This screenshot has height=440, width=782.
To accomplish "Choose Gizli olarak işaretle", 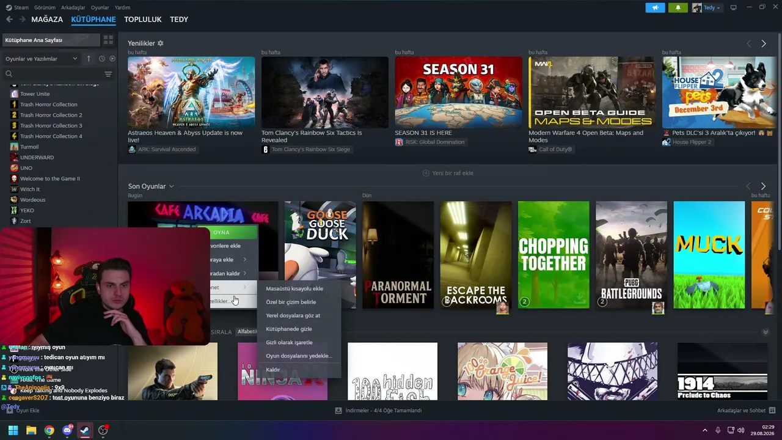I will point(299,342).
